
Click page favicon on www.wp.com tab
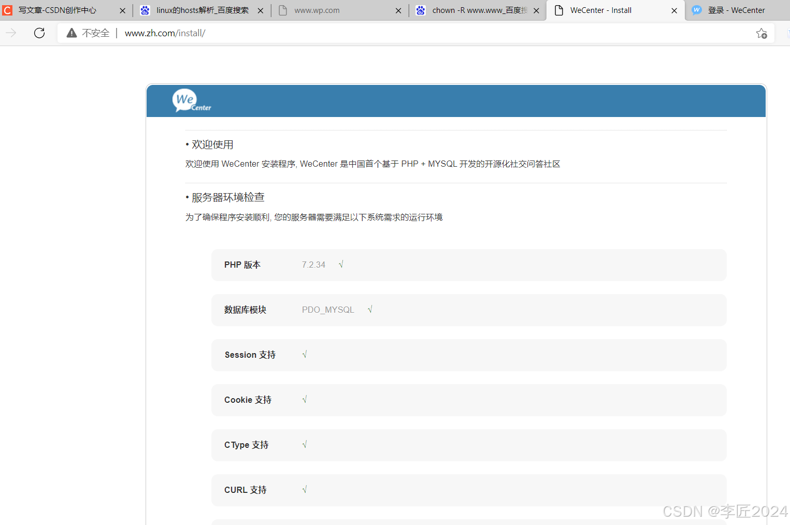point(283,10)
